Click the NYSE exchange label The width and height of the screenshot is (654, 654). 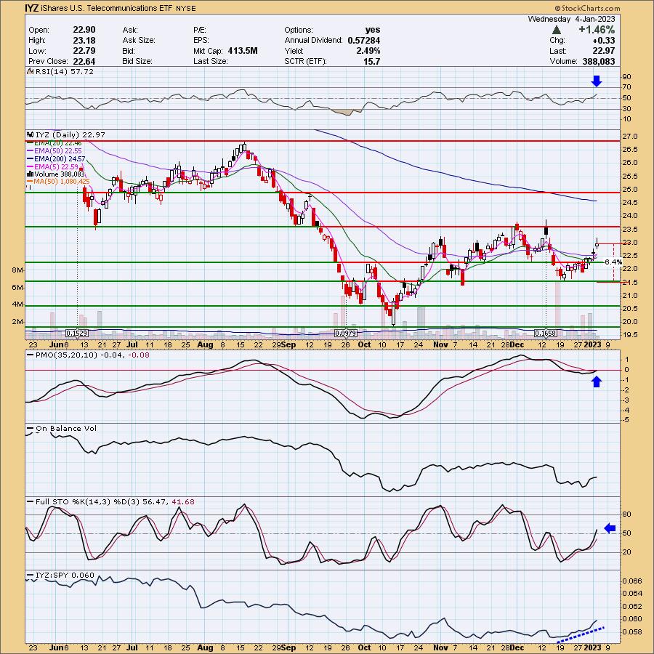[185, 8]
